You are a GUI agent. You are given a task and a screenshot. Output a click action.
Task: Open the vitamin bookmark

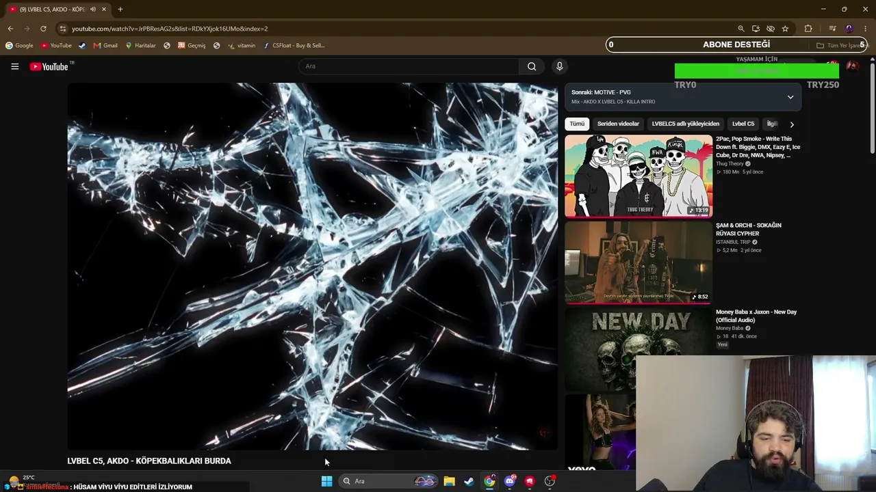pos(242,46)
